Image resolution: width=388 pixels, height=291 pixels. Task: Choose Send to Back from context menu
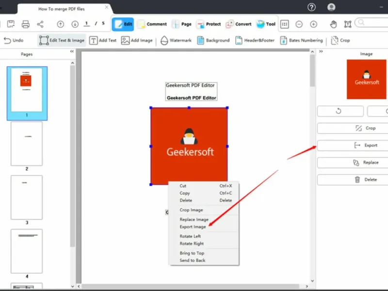[204, 260]
